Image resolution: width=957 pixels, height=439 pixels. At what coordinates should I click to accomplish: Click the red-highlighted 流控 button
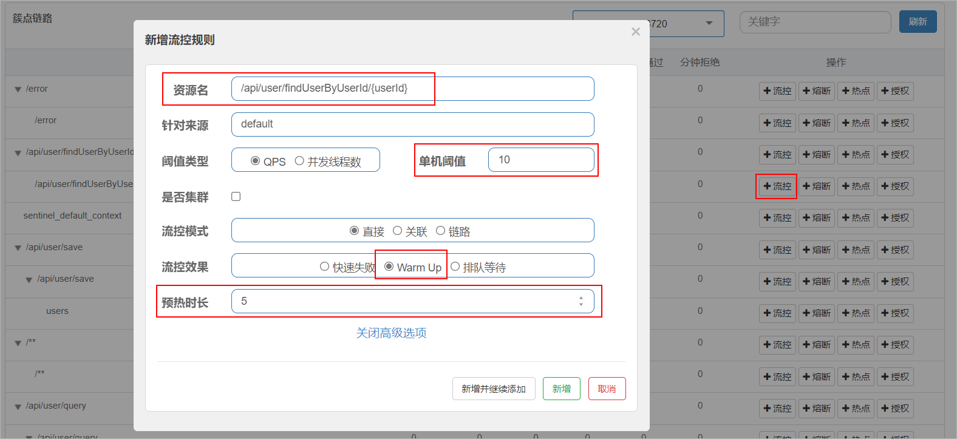point(777,186)
